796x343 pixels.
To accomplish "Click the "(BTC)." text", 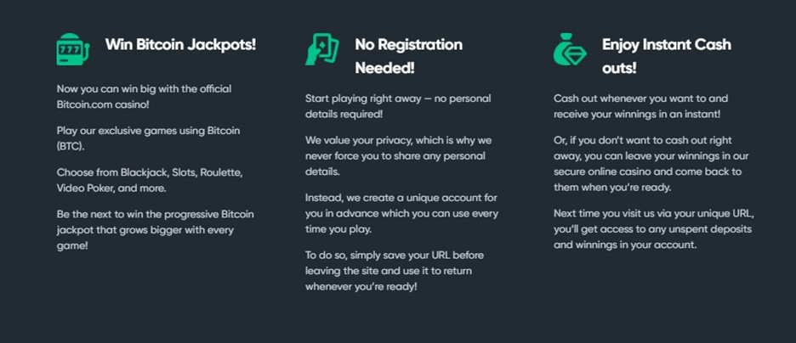I will pos(70,146).
